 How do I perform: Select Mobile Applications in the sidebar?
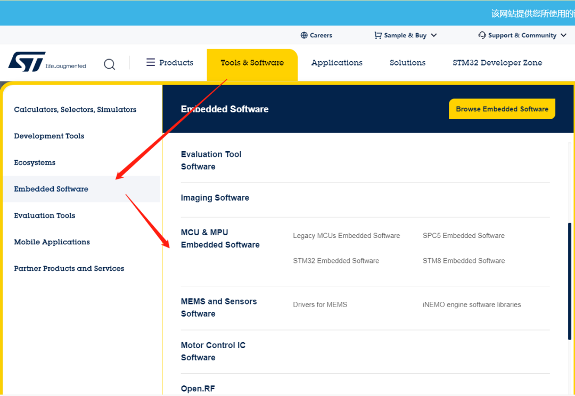pos(52,242)
